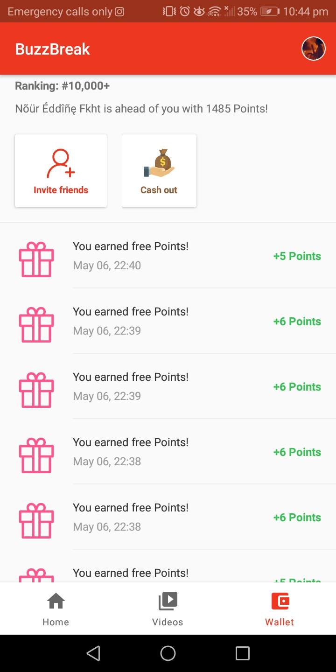Tap the Nõür Éddîñę Fkht leaderboard message

[141, 109]
